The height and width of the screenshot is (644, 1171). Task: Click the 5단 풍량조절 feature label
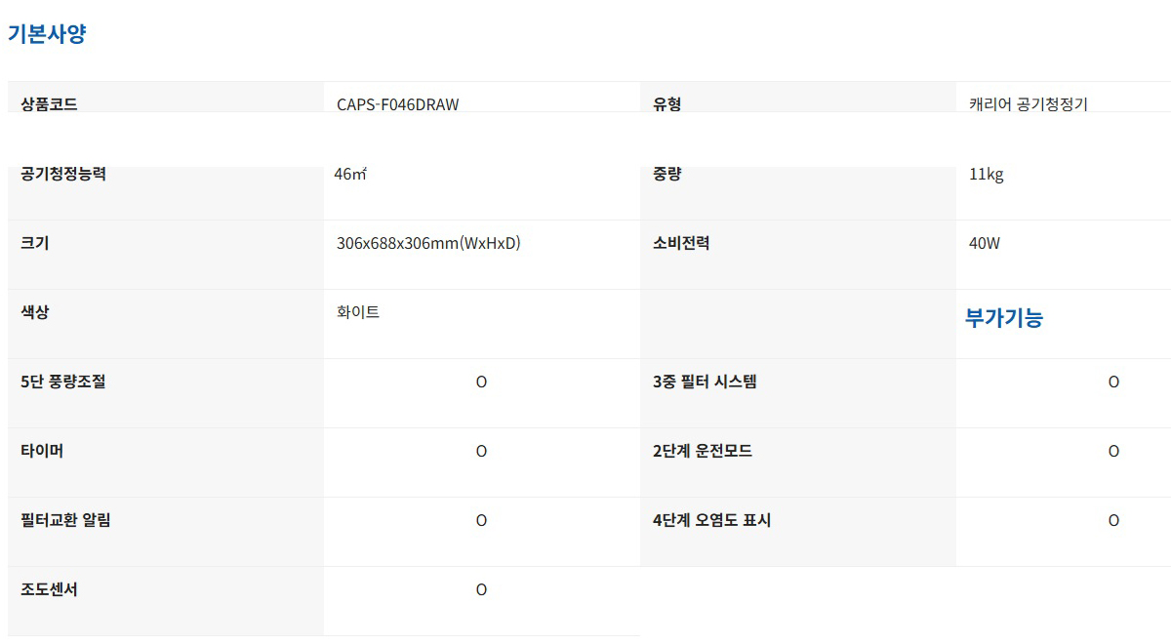pyautogui.click(x=63, y=382)
